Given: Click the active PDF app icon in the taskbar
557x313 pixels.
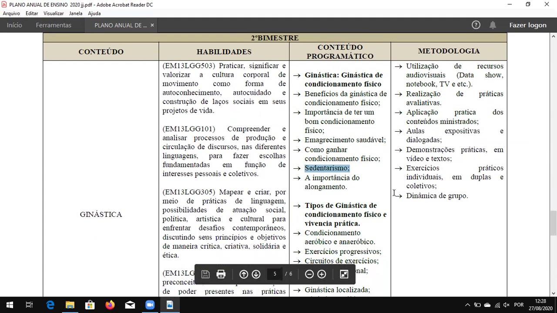Looking at the screenshot, I should click(170, 305).
